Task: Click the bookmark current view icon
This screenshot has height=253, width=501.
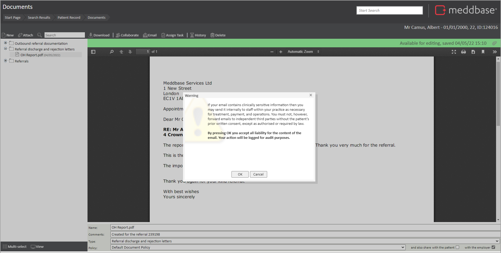Action: tap(483, 52)
